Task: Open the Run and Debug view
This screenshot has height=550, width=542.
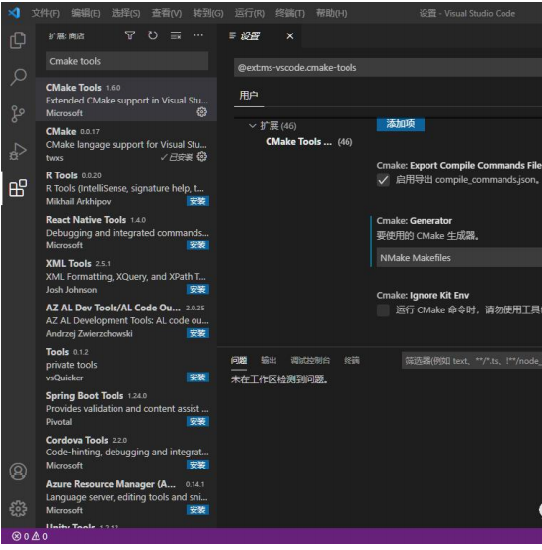Action: coord(18,151)
